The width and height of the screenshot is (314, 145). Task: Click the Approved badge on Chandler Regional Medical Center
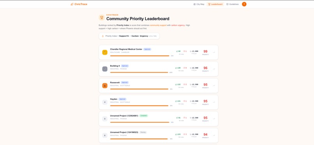pos(147,49)
